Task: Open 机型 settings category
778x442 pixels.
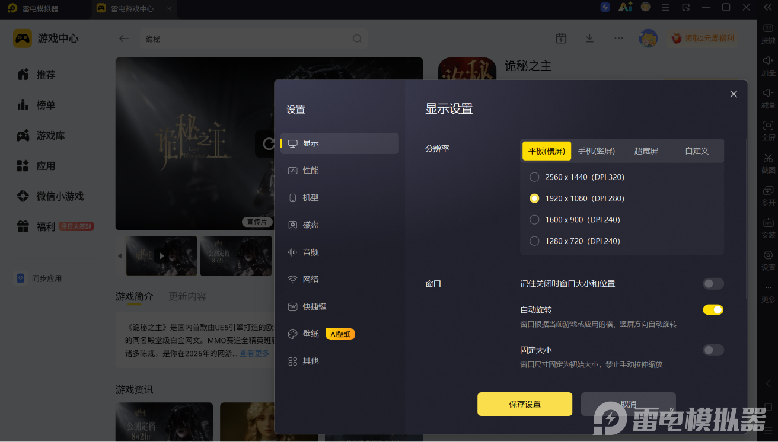Action: 340,198
